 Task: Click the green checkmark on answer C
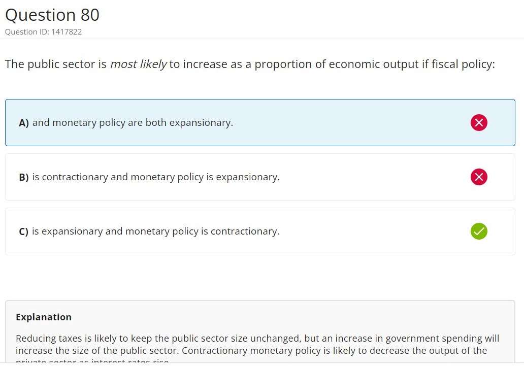click(x=479, y=231)
